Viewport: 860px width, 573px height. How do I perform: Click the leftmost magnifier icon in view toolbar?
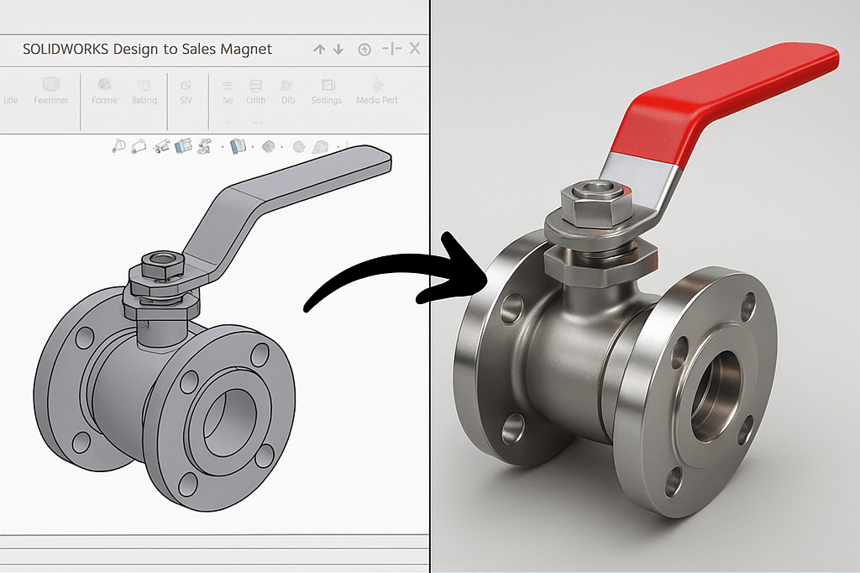[118, 146]
